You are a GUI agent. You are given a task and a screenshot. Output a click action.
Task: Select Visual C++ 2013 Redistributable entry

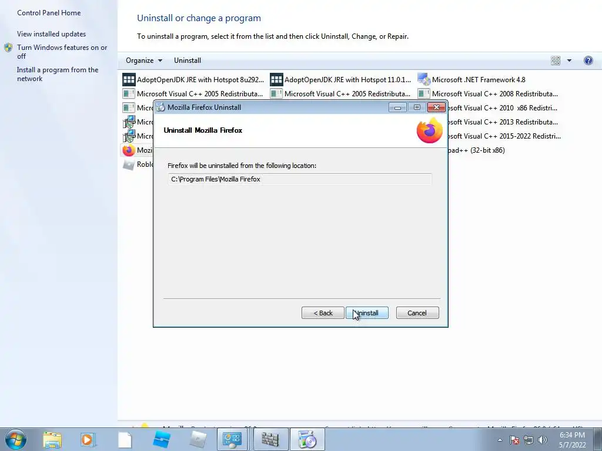pos(503,122)
